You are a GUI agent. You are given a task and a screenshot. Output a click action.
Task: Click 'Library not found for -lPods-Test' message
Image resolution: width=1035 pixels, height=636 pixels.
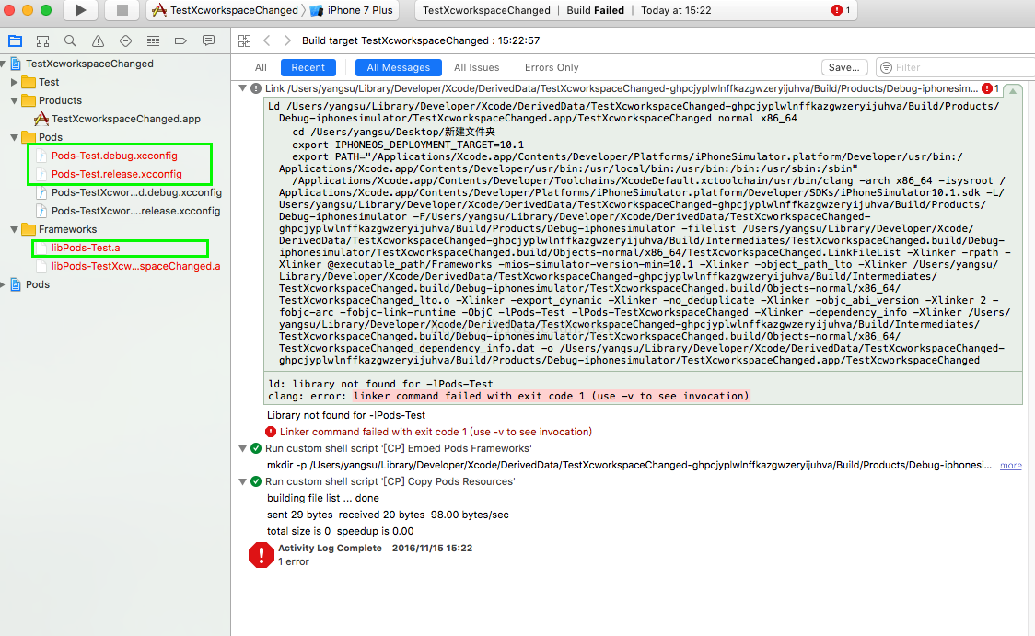click(x=346, y=415)
